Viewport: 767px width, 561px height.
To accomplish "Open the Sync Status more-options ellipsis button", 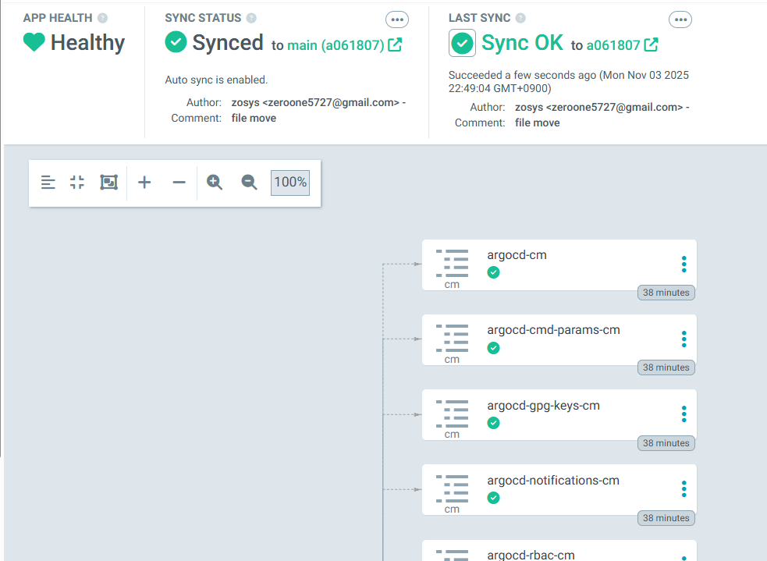I will pos(397,20).
